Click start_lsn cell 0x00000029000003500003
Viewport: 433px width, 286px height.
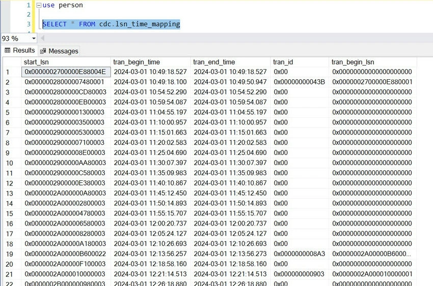66,122
